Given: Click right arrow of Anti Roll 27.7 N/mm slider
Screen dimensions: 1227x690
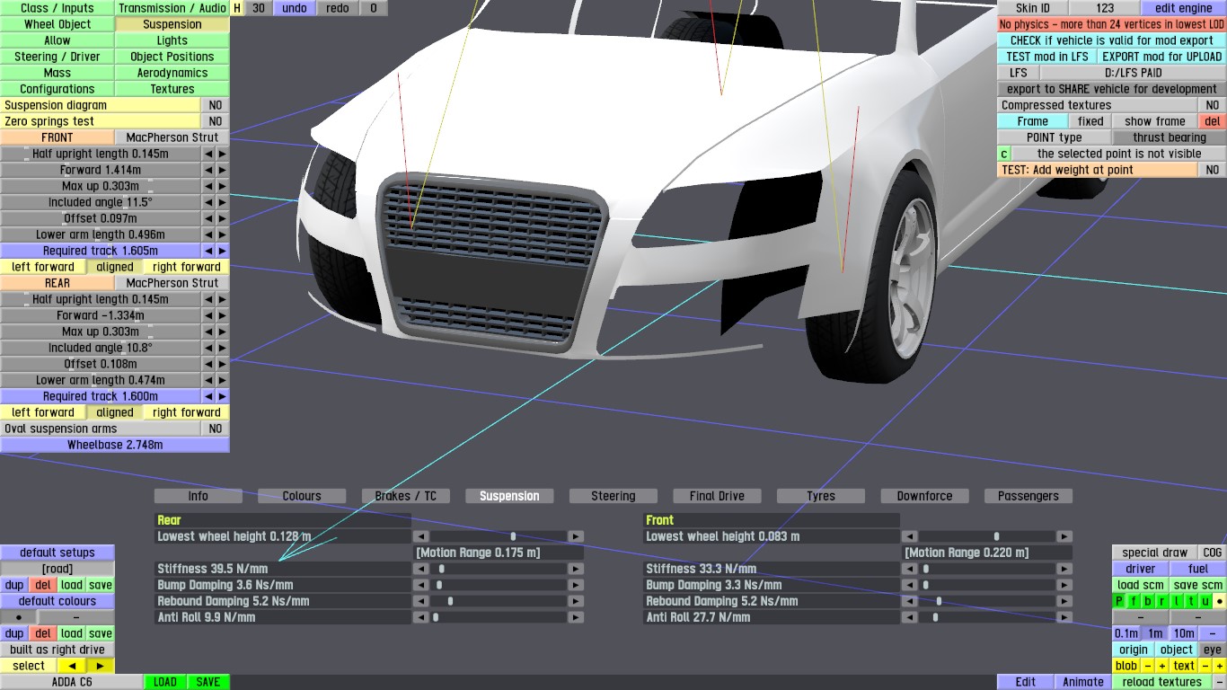Looking at the screenshot, I should (x=1064, y=617).
